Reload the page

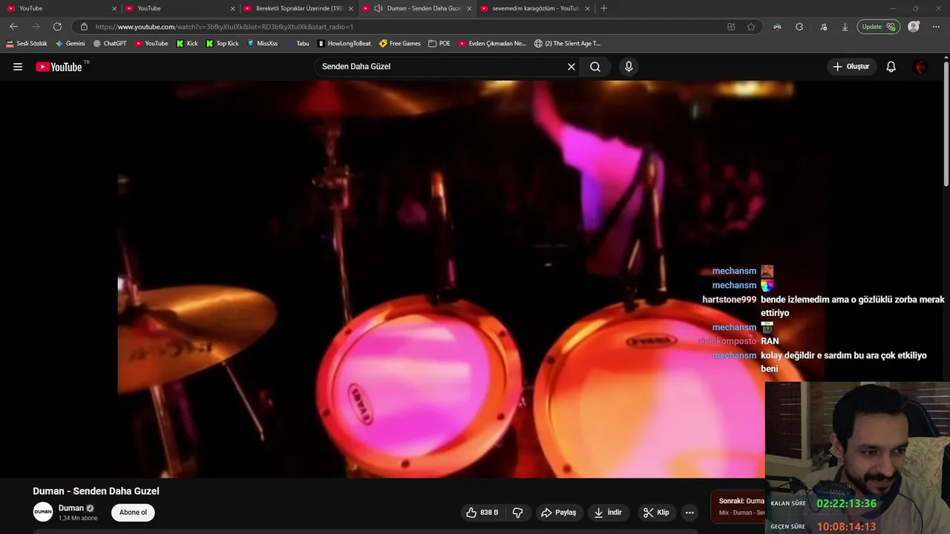[57, 27]
